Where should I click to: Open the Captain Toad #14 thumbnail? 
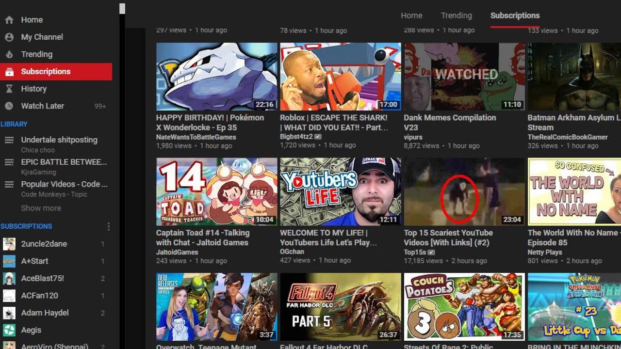click(217, 191)
